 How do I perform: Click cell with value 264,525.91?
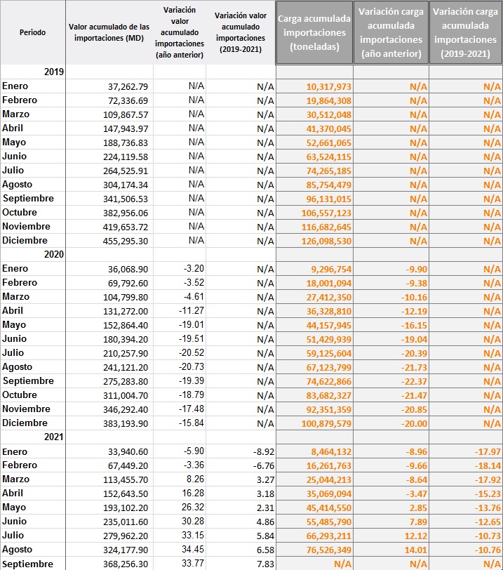tap(109, 171)
